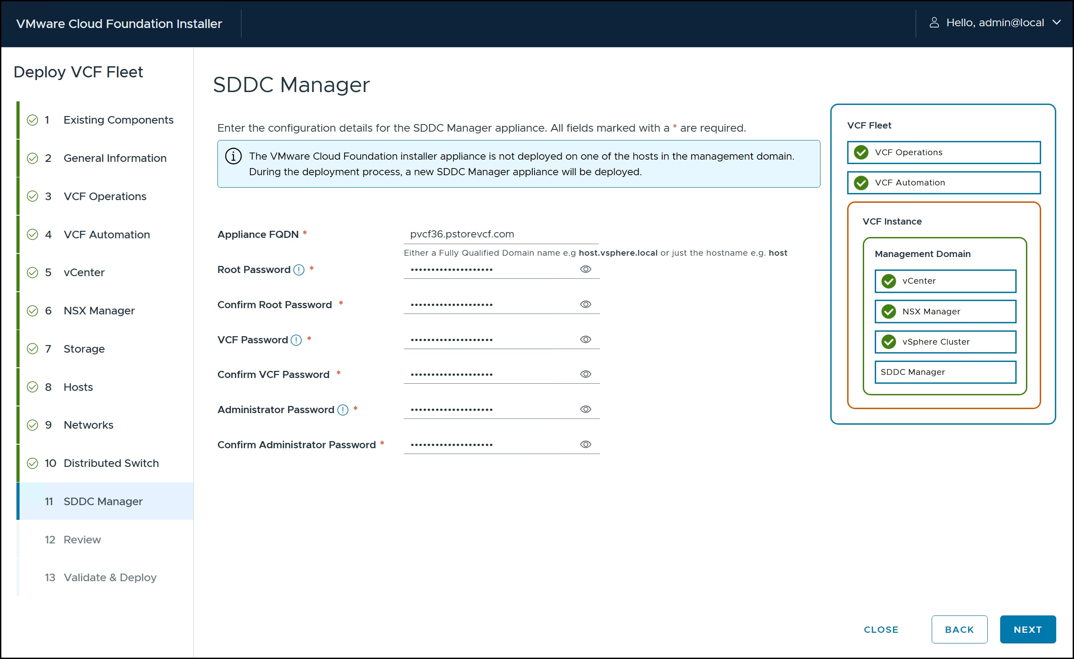Click the Confirm VCF Password field
Image resolution: width=1074 pixels, height=659 pixels.
tap(502, 374)
